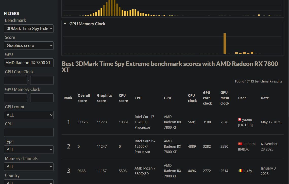
Task: Open the Type filter dropdown
Action: (x=29, y=149)
